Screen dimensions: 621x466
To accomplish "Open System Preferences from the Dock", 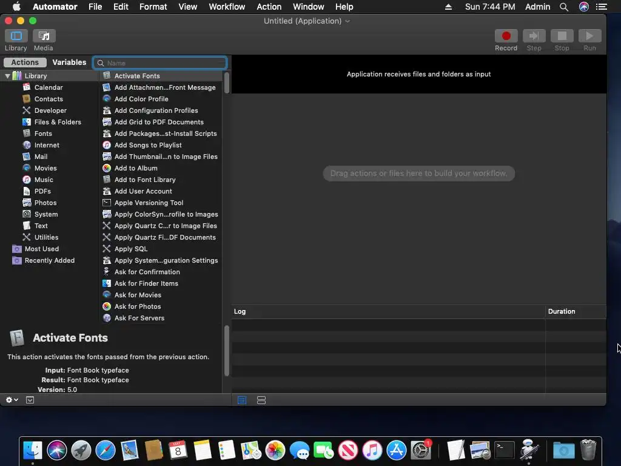I will click(x=421, y=451).
